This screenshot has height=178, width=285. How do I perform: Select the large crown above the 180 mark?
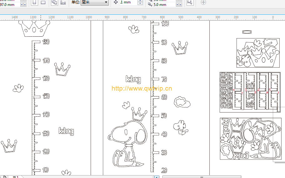pyautogui.click(x=34, y=29)
